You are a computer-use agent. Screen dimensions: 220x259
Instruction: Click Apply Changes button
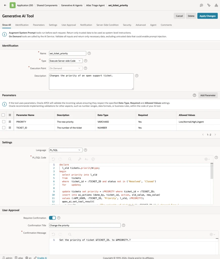tap(207, 16)
